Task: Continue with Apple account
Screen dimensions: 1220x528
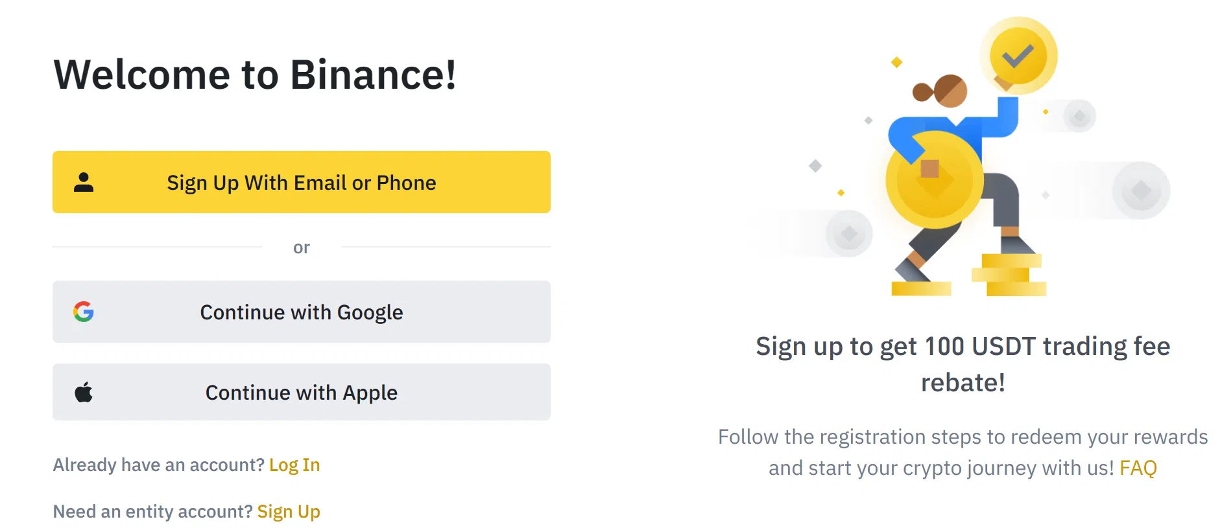Action: 302,392
